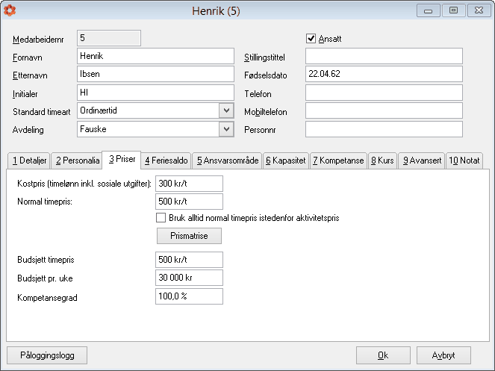
Task: Focus the Fødselsdato field
Action: [x=384, y=74]
